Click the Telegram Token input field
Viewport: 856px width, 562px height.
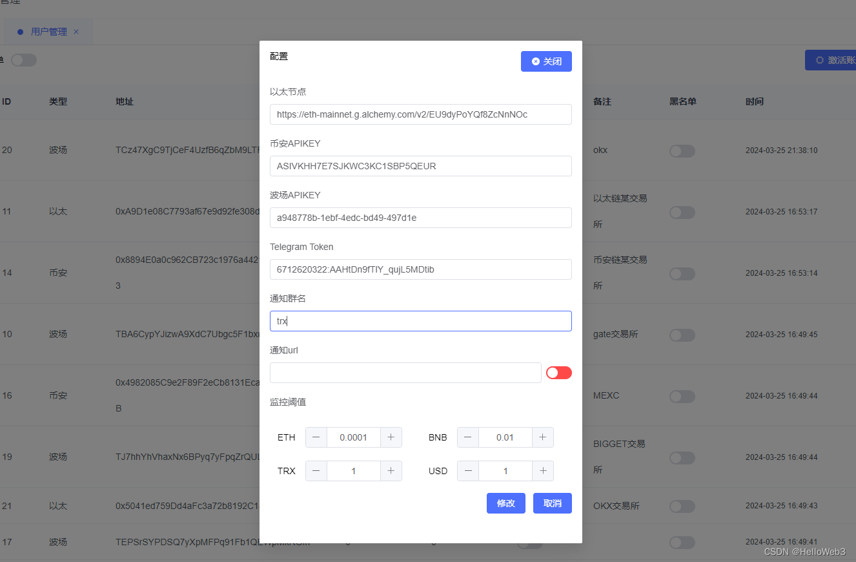(x=420, y=269)
